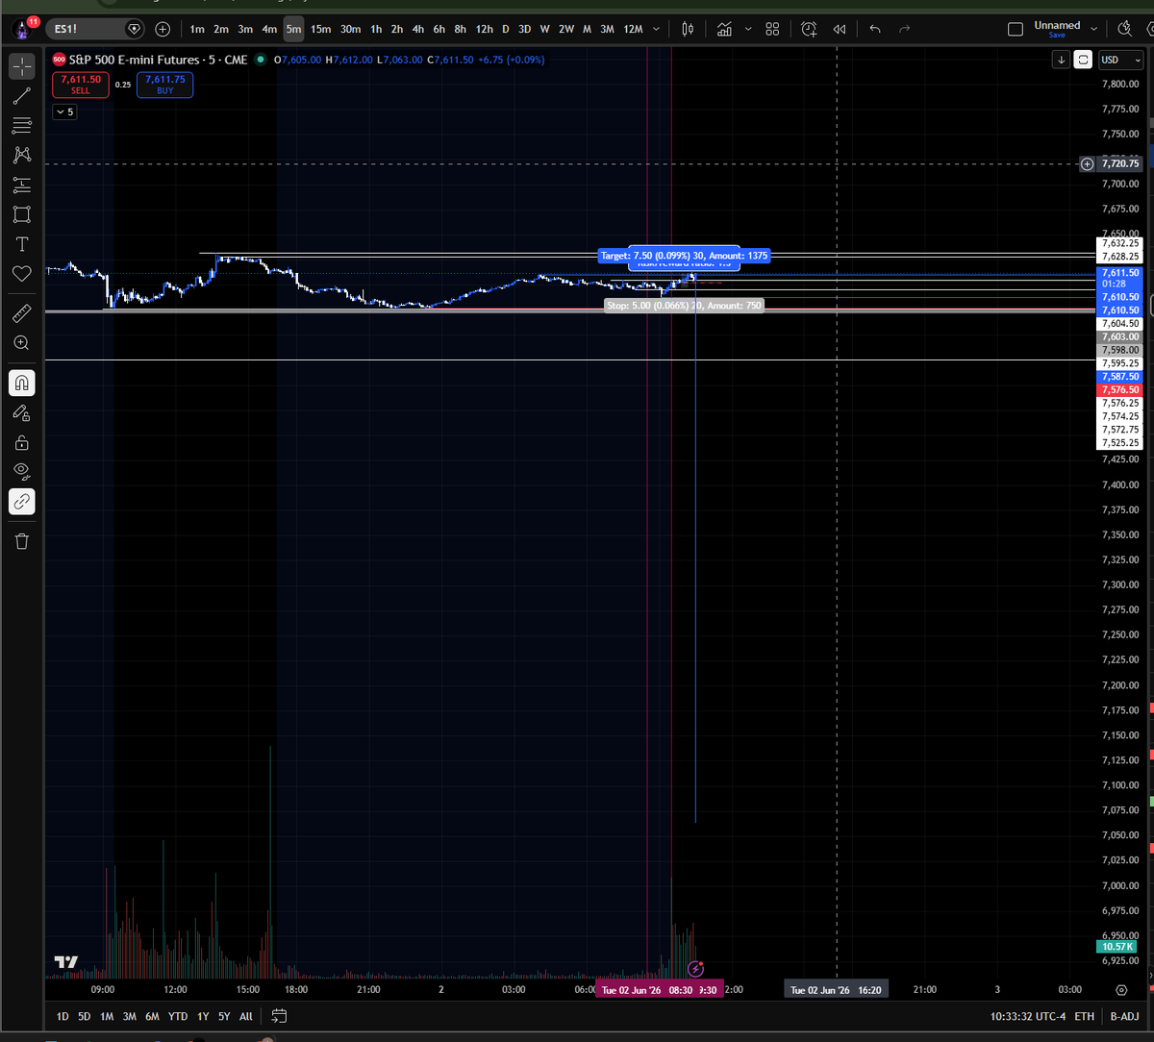Viewport: 1154px width, 1042px height.
Task: Toggle the magnet snap mode
Action: [22, 383]
